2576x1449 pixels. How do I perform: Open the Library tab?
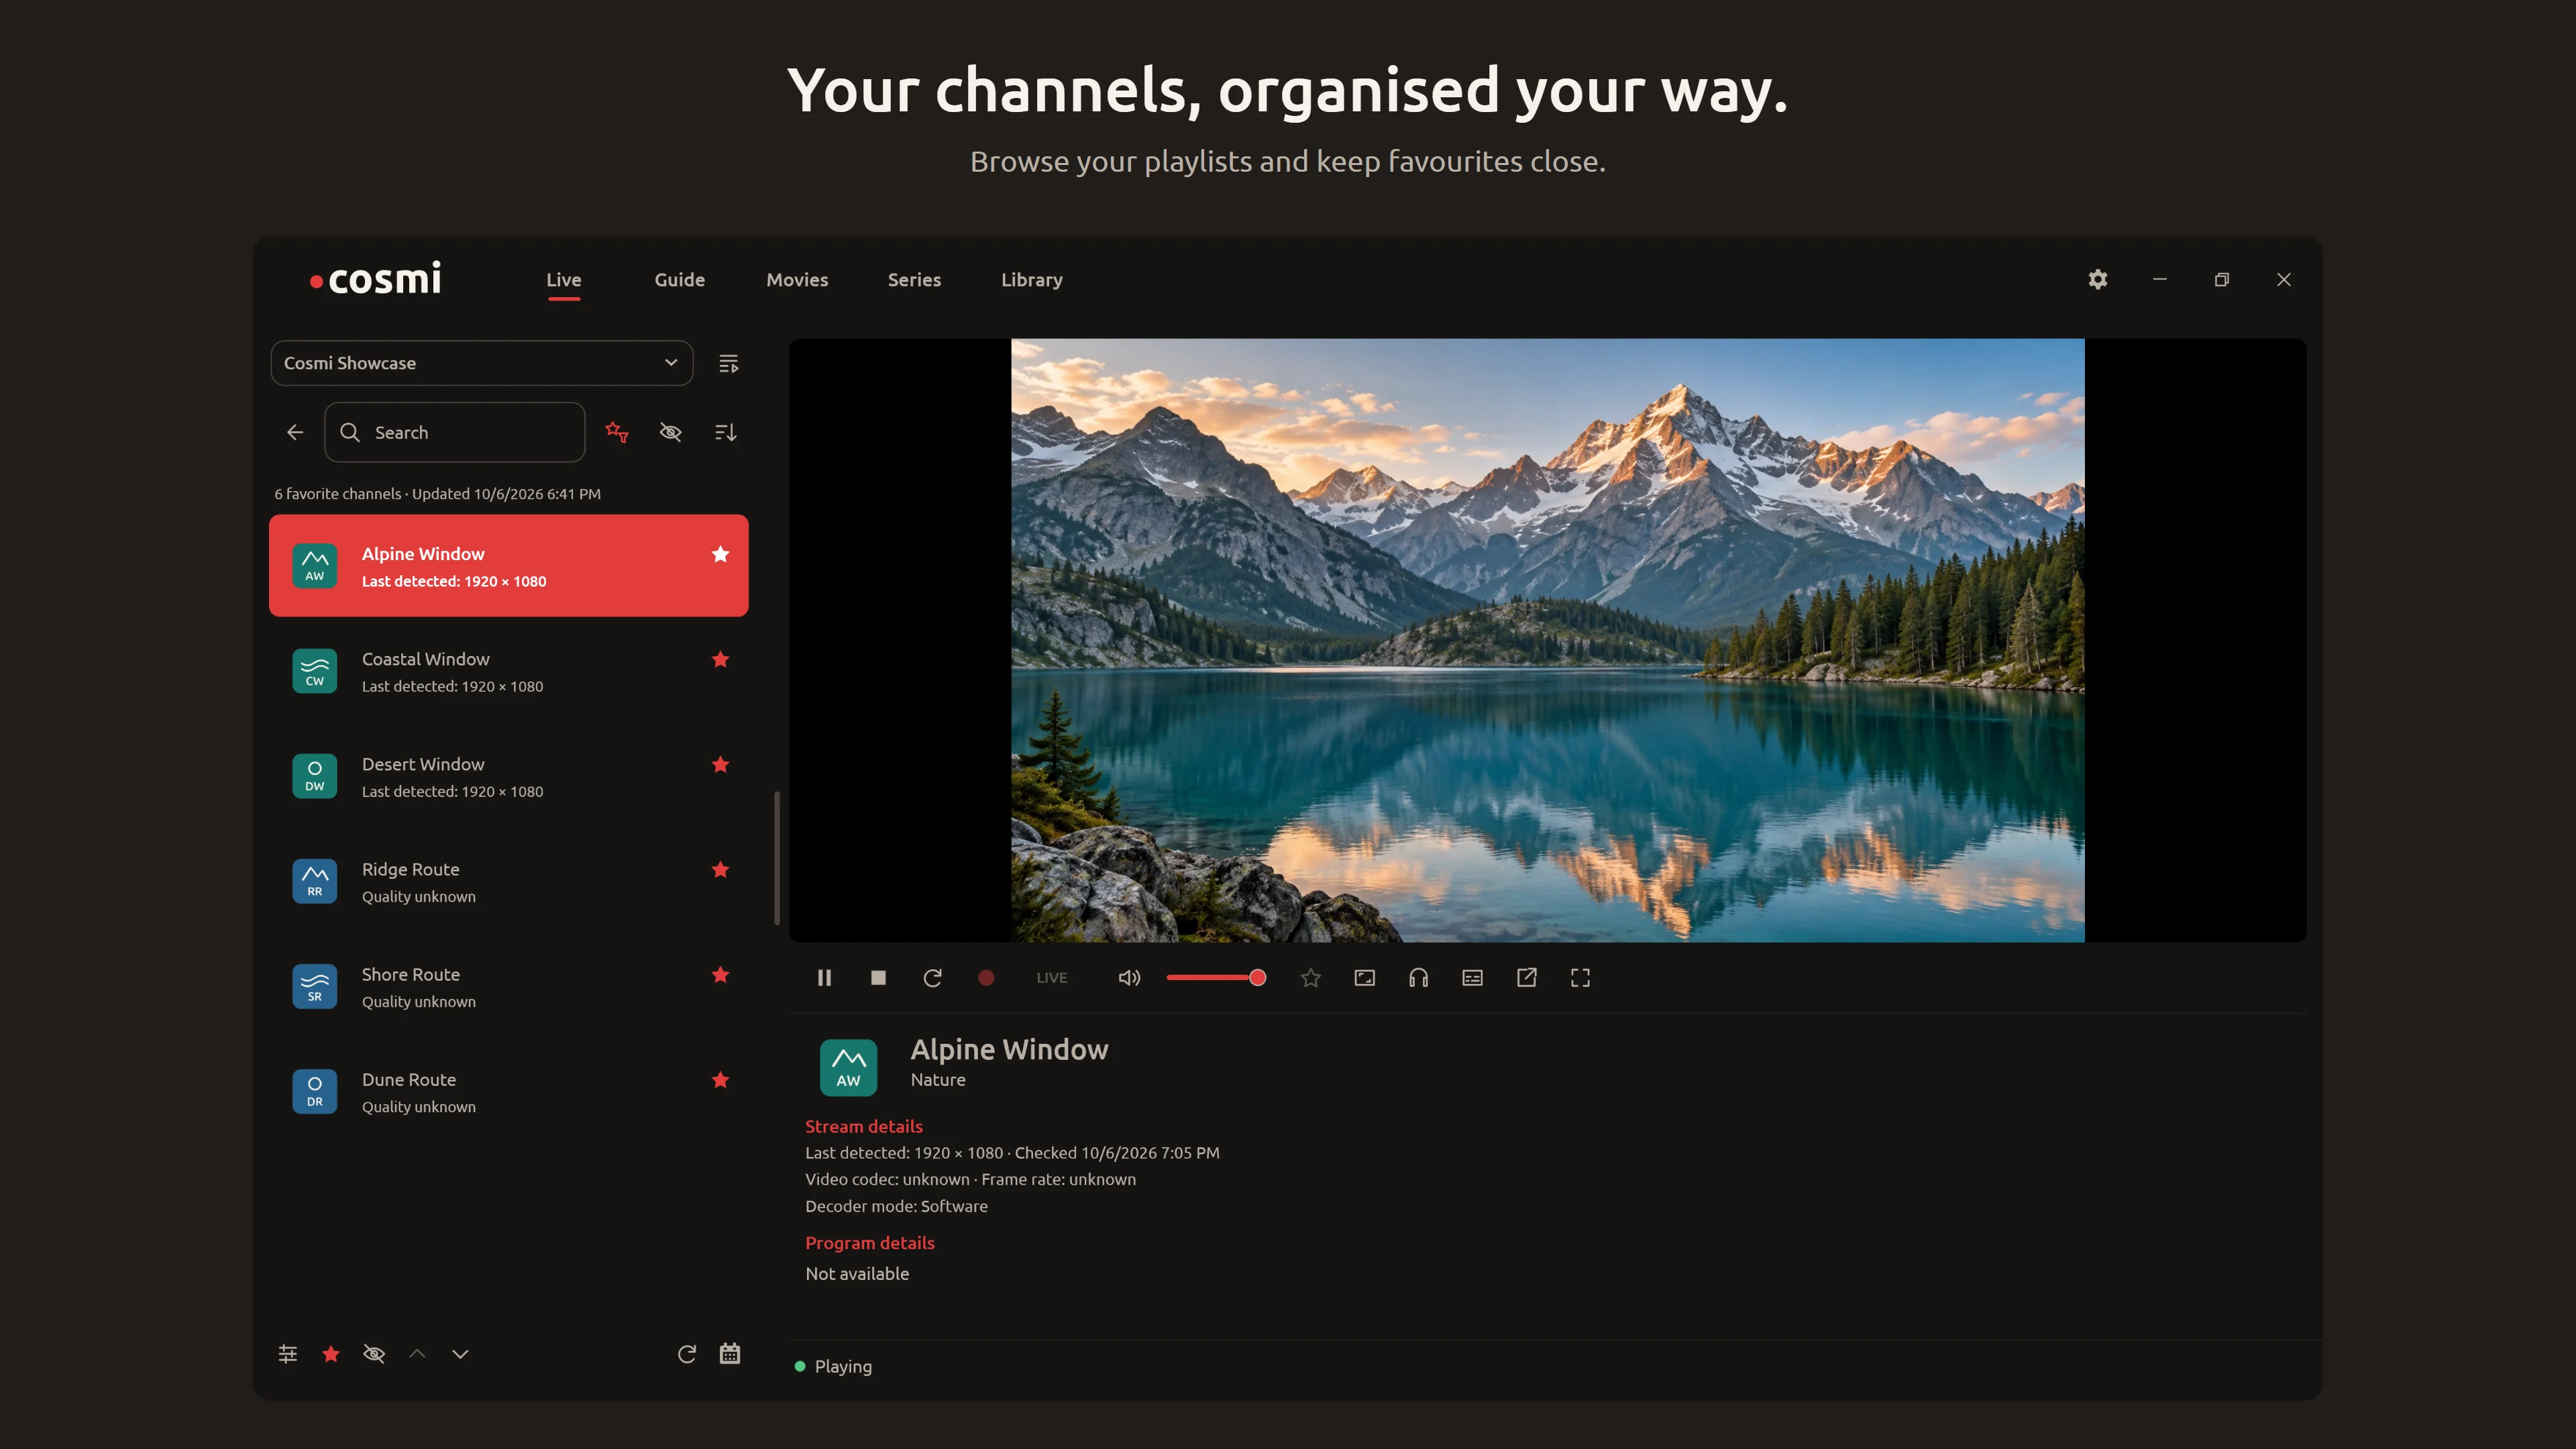1032,280
